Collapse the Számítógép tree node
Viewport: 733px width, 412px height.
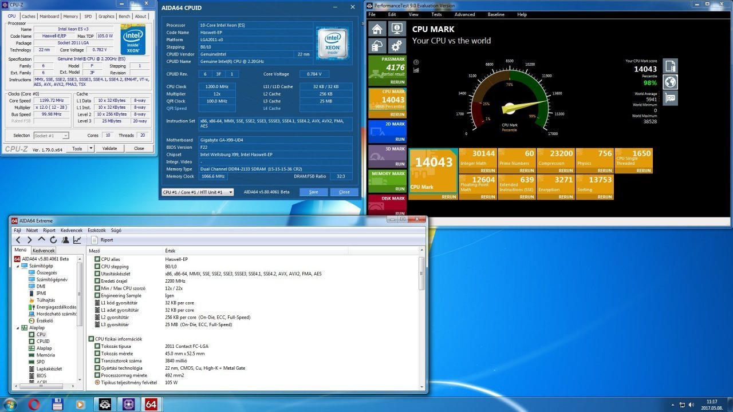[17, 266]
